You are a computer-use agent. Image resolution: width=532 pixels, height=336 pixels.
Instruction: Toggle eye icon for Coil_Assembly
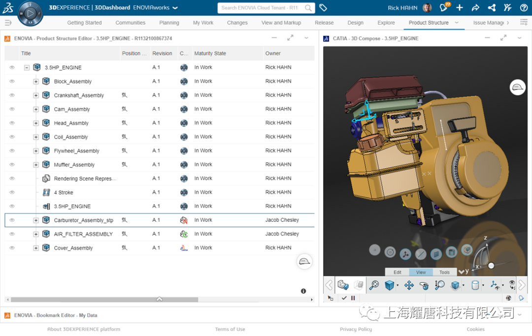12,137
